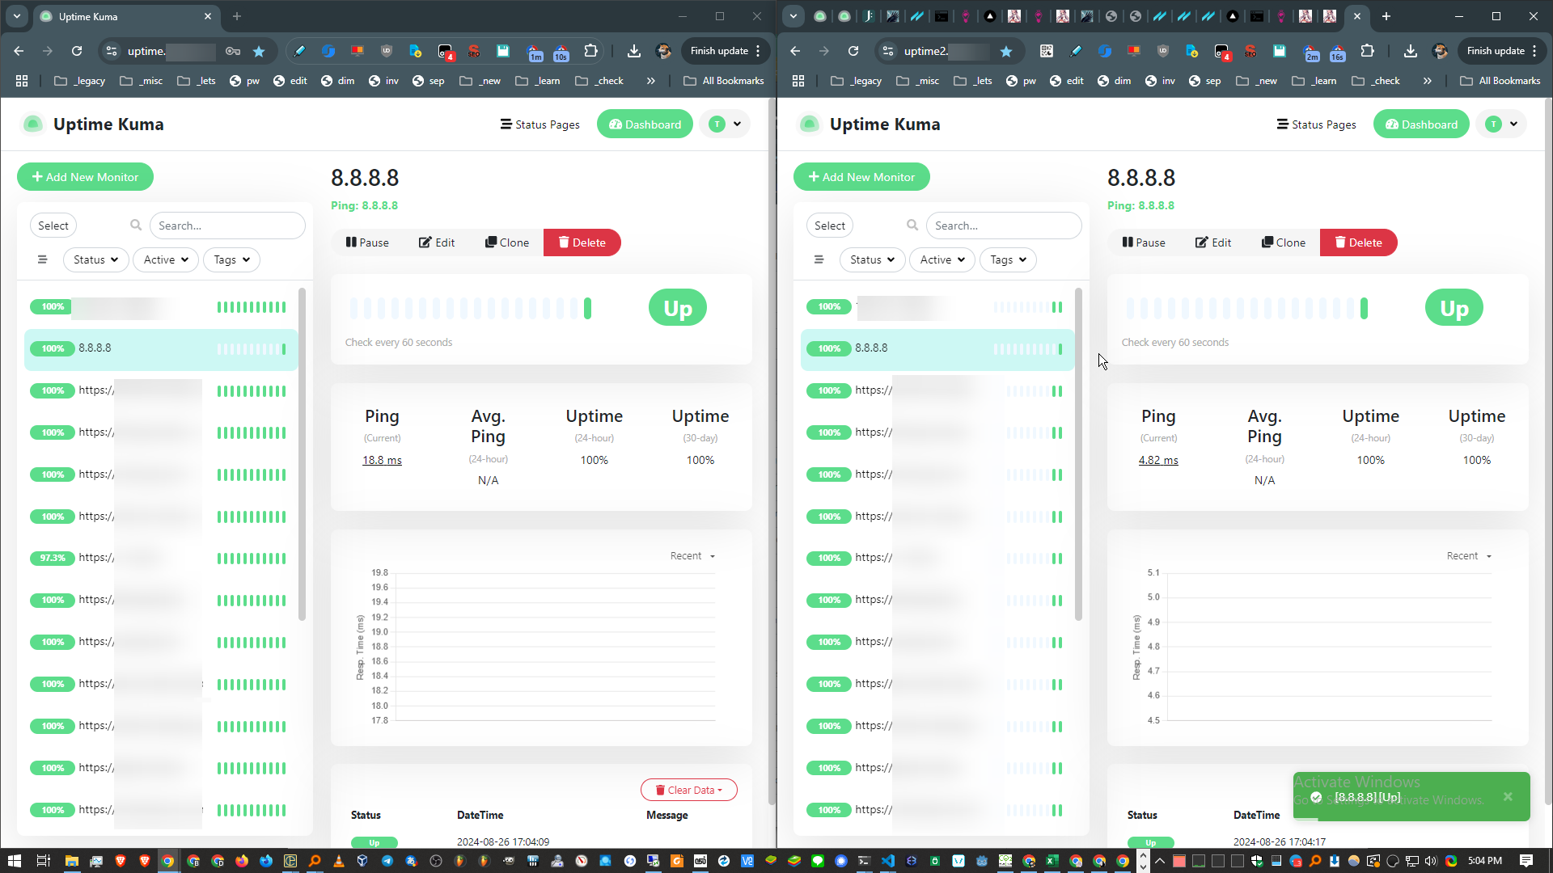Toggle Status filter dropdown in monitor list

[93, 259]
